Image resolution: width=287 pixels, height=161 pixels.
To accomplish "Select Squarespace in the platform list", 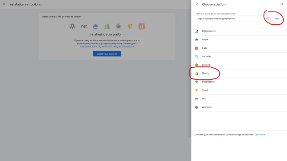I will point(208,82).
